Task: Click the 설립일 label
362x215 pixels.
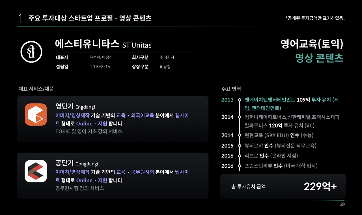Action: click(x=62, y=67)
